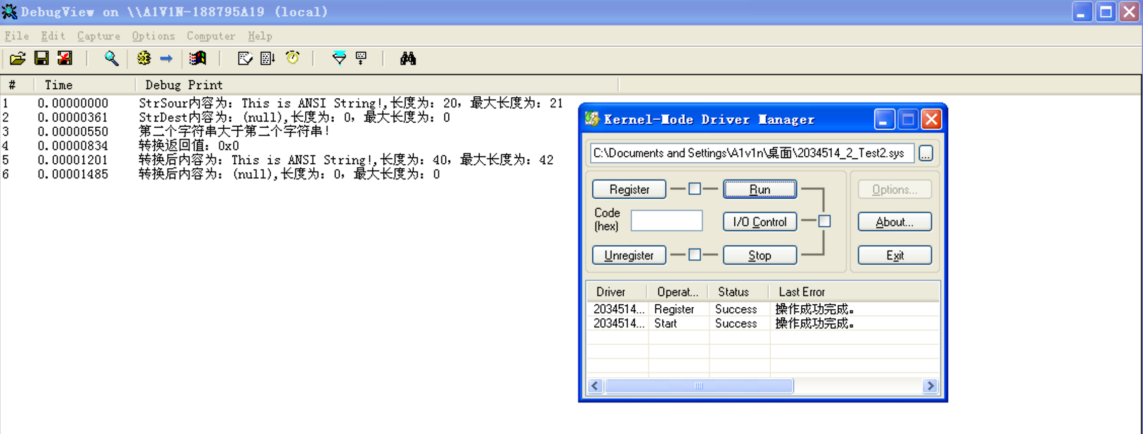Click the Stop button
The width and height of the screenshot is (1143, 434).
[760, 255]
